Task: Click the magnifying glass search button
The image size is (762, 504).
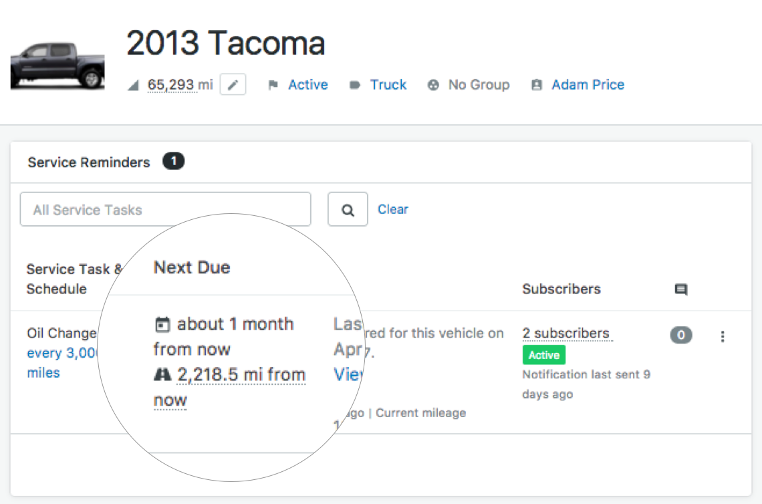Action: 348,209
